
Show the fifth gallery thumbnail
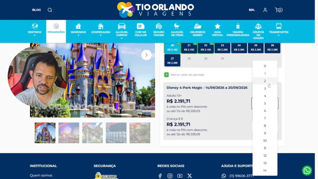(140, 133)
